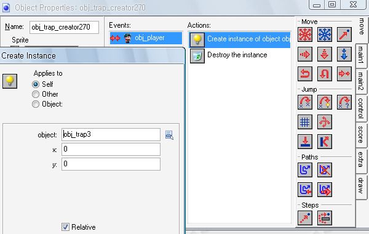The width and height of the screenshot is (369, 234).
Task: Select the Jump to a Given Position action
Action: (x=305, y=102)
